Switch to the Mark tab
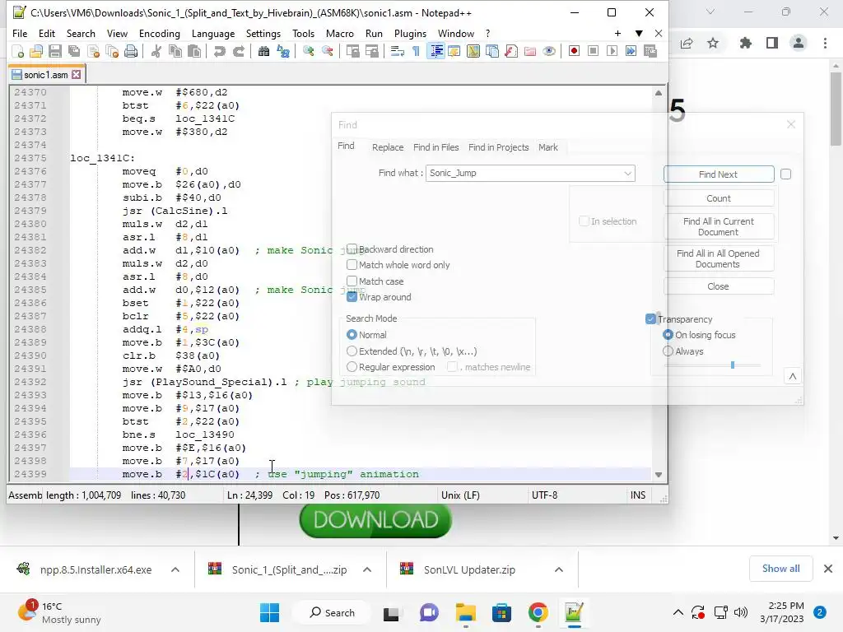 coord(547,147)
